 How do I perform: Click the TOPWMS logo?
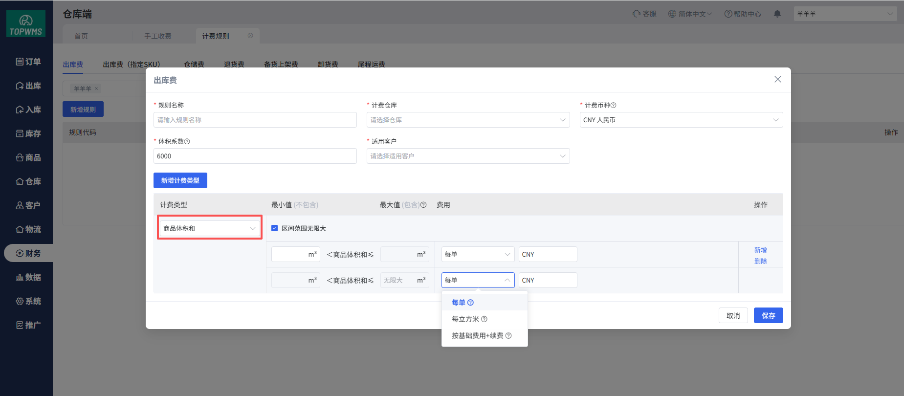(x=26, y=24)
